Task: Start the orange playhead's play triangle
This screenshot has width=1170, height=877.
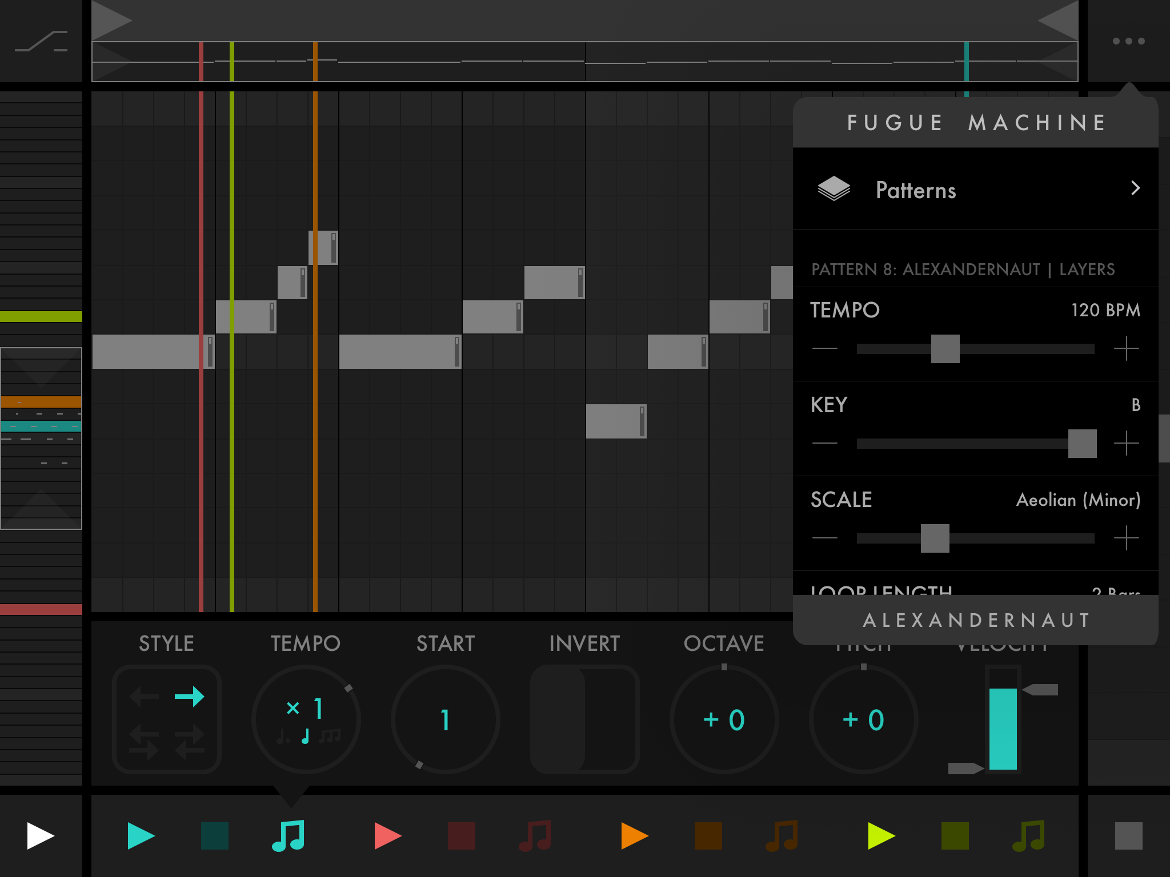Action: pos(634,836)
